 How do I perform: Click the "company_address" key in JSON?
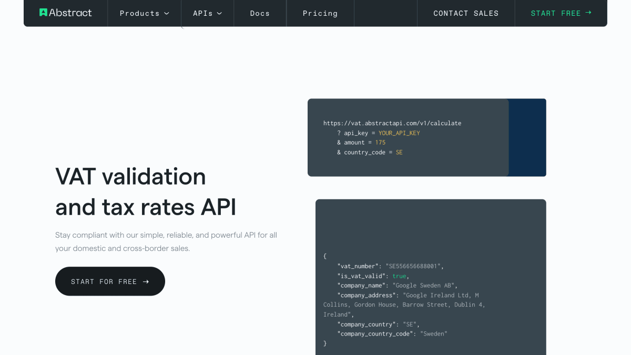[x=367, y=295]
